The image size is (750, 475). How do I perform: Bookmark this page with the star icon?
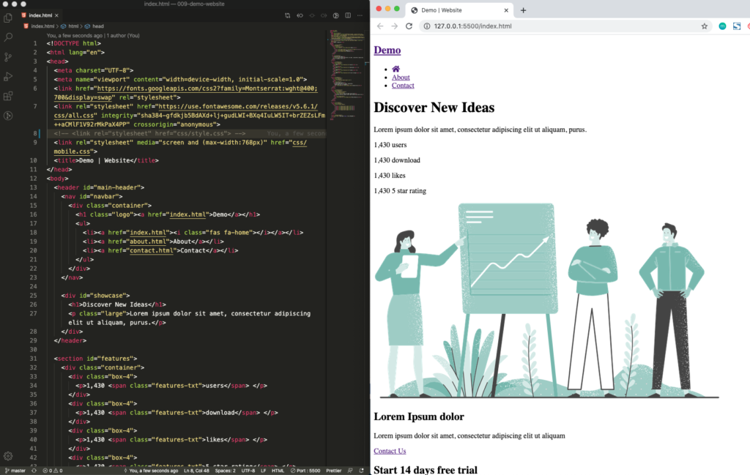click(704, 26)
